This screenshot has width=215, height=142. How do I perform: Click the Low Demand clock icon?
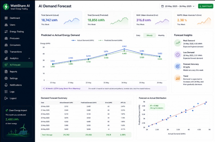(178, 55)
